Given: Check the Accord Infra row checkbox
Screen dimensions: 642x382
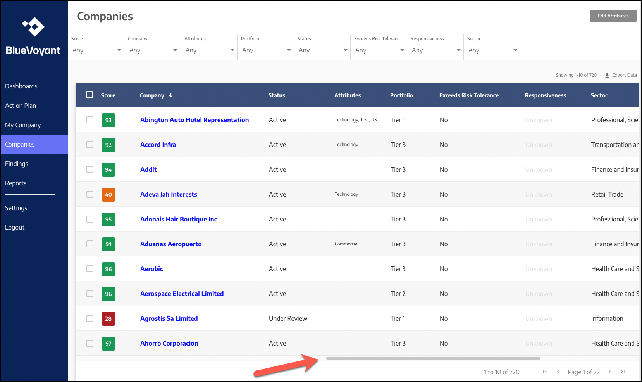Looking at the screenshot, I should click(90, 145).
